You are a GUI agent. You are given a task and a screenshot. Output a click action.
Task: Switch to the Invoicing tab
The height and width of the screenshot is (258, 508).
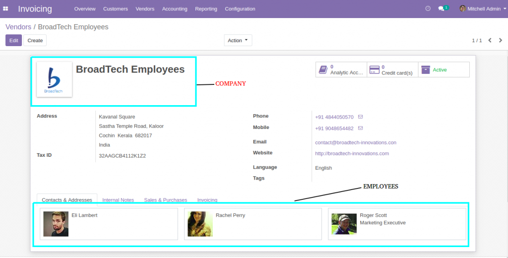point(207,200)
